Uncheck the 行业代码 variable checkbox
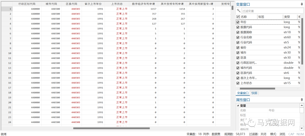Image resolution: width=305 pixels, height=136 pixels. click(238, 42)
